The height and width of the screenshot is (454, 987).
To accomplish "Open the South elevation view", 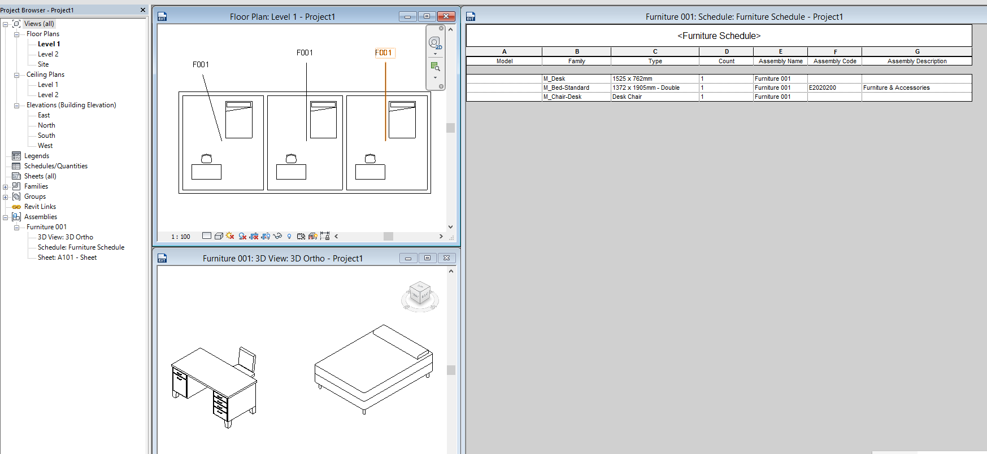I will pos(46,136).
